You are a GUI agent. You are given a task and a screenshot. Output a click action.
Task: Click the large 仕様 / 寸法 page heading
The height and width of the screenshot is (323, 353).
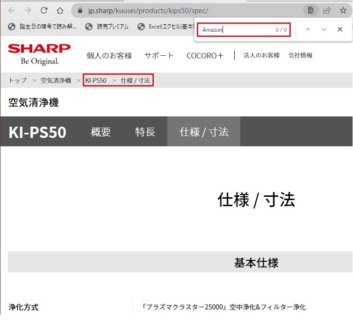click(256, 200)
